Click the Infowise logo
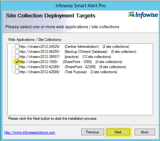160x141 pixels. pyautogui.click(x=143, y=15)
